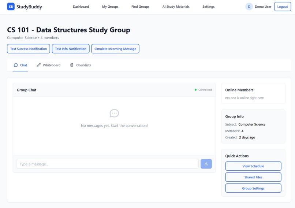Open Group Settings quick action
295x208 pixels.
[x=253, y=188]
